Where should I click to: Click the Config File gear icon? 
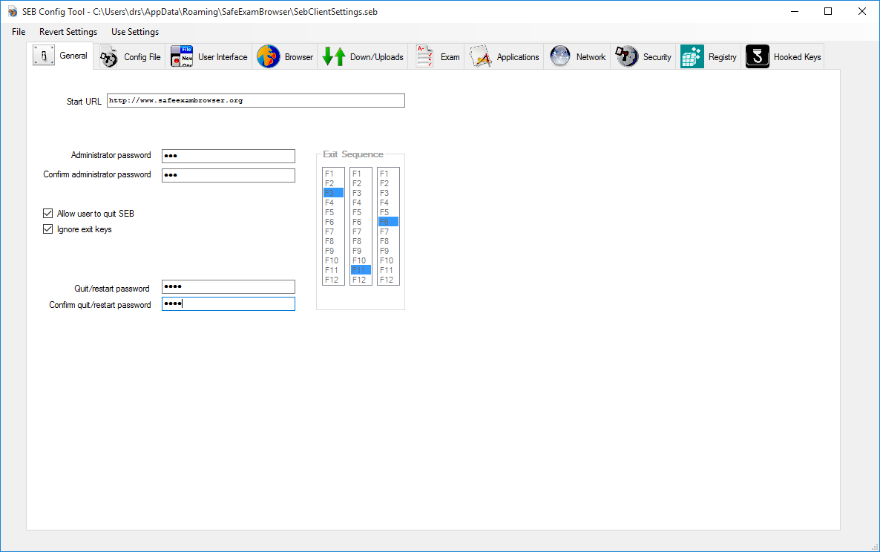tap(109, 56)
